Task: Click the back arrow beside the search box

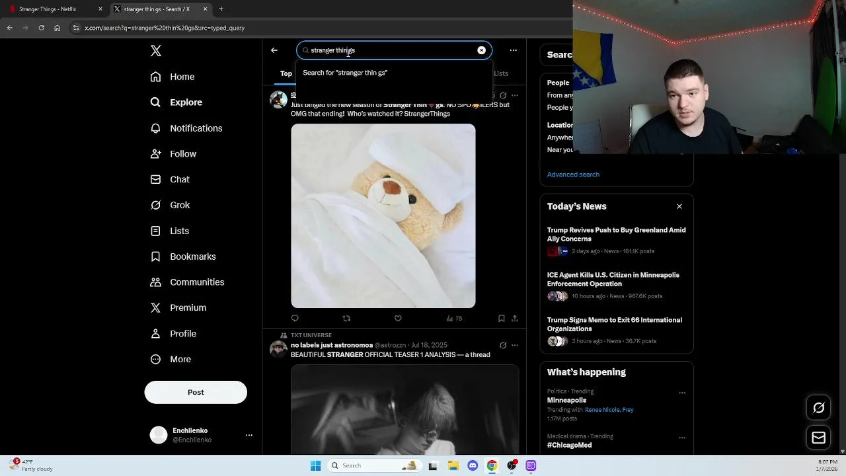Action: pos(274,50)
